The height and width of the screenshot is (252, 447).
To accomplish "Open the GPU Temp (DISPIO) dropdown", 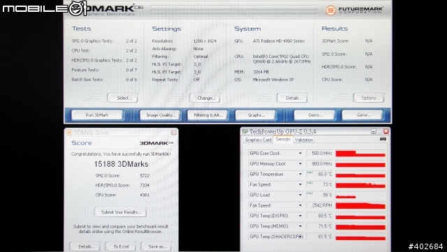I will pyautogui.click(x=300, y=216).
